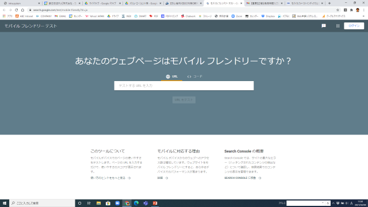Open Microsoft Teams from the taskbar

[145, 203]
